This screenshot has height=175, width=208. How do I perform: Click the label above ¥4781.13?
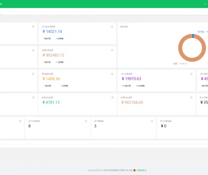[x=47, y=98]
